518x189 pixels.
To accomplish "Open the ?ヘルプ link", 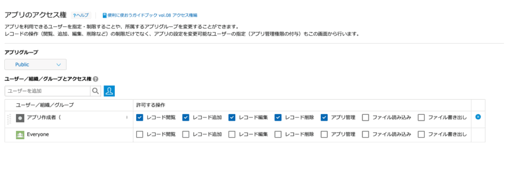I will 81,16.
